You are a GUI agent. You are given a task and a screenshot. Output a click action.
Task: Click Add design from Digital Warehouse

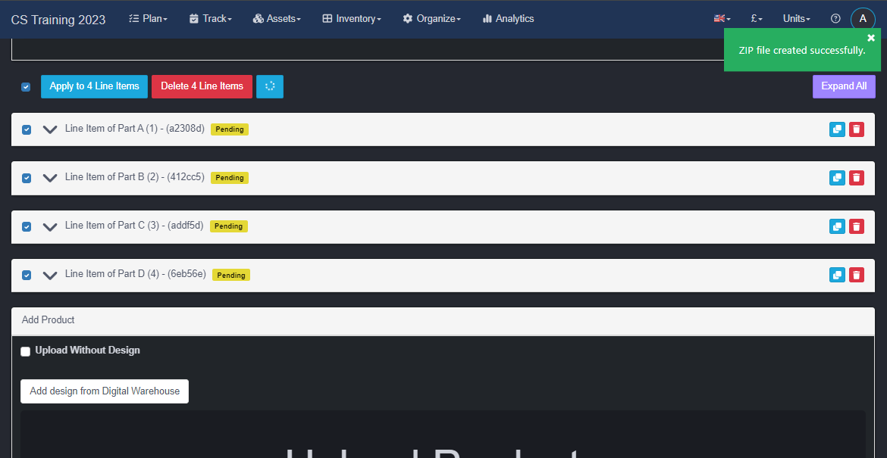pyautogui.click(x=105, y=391)
